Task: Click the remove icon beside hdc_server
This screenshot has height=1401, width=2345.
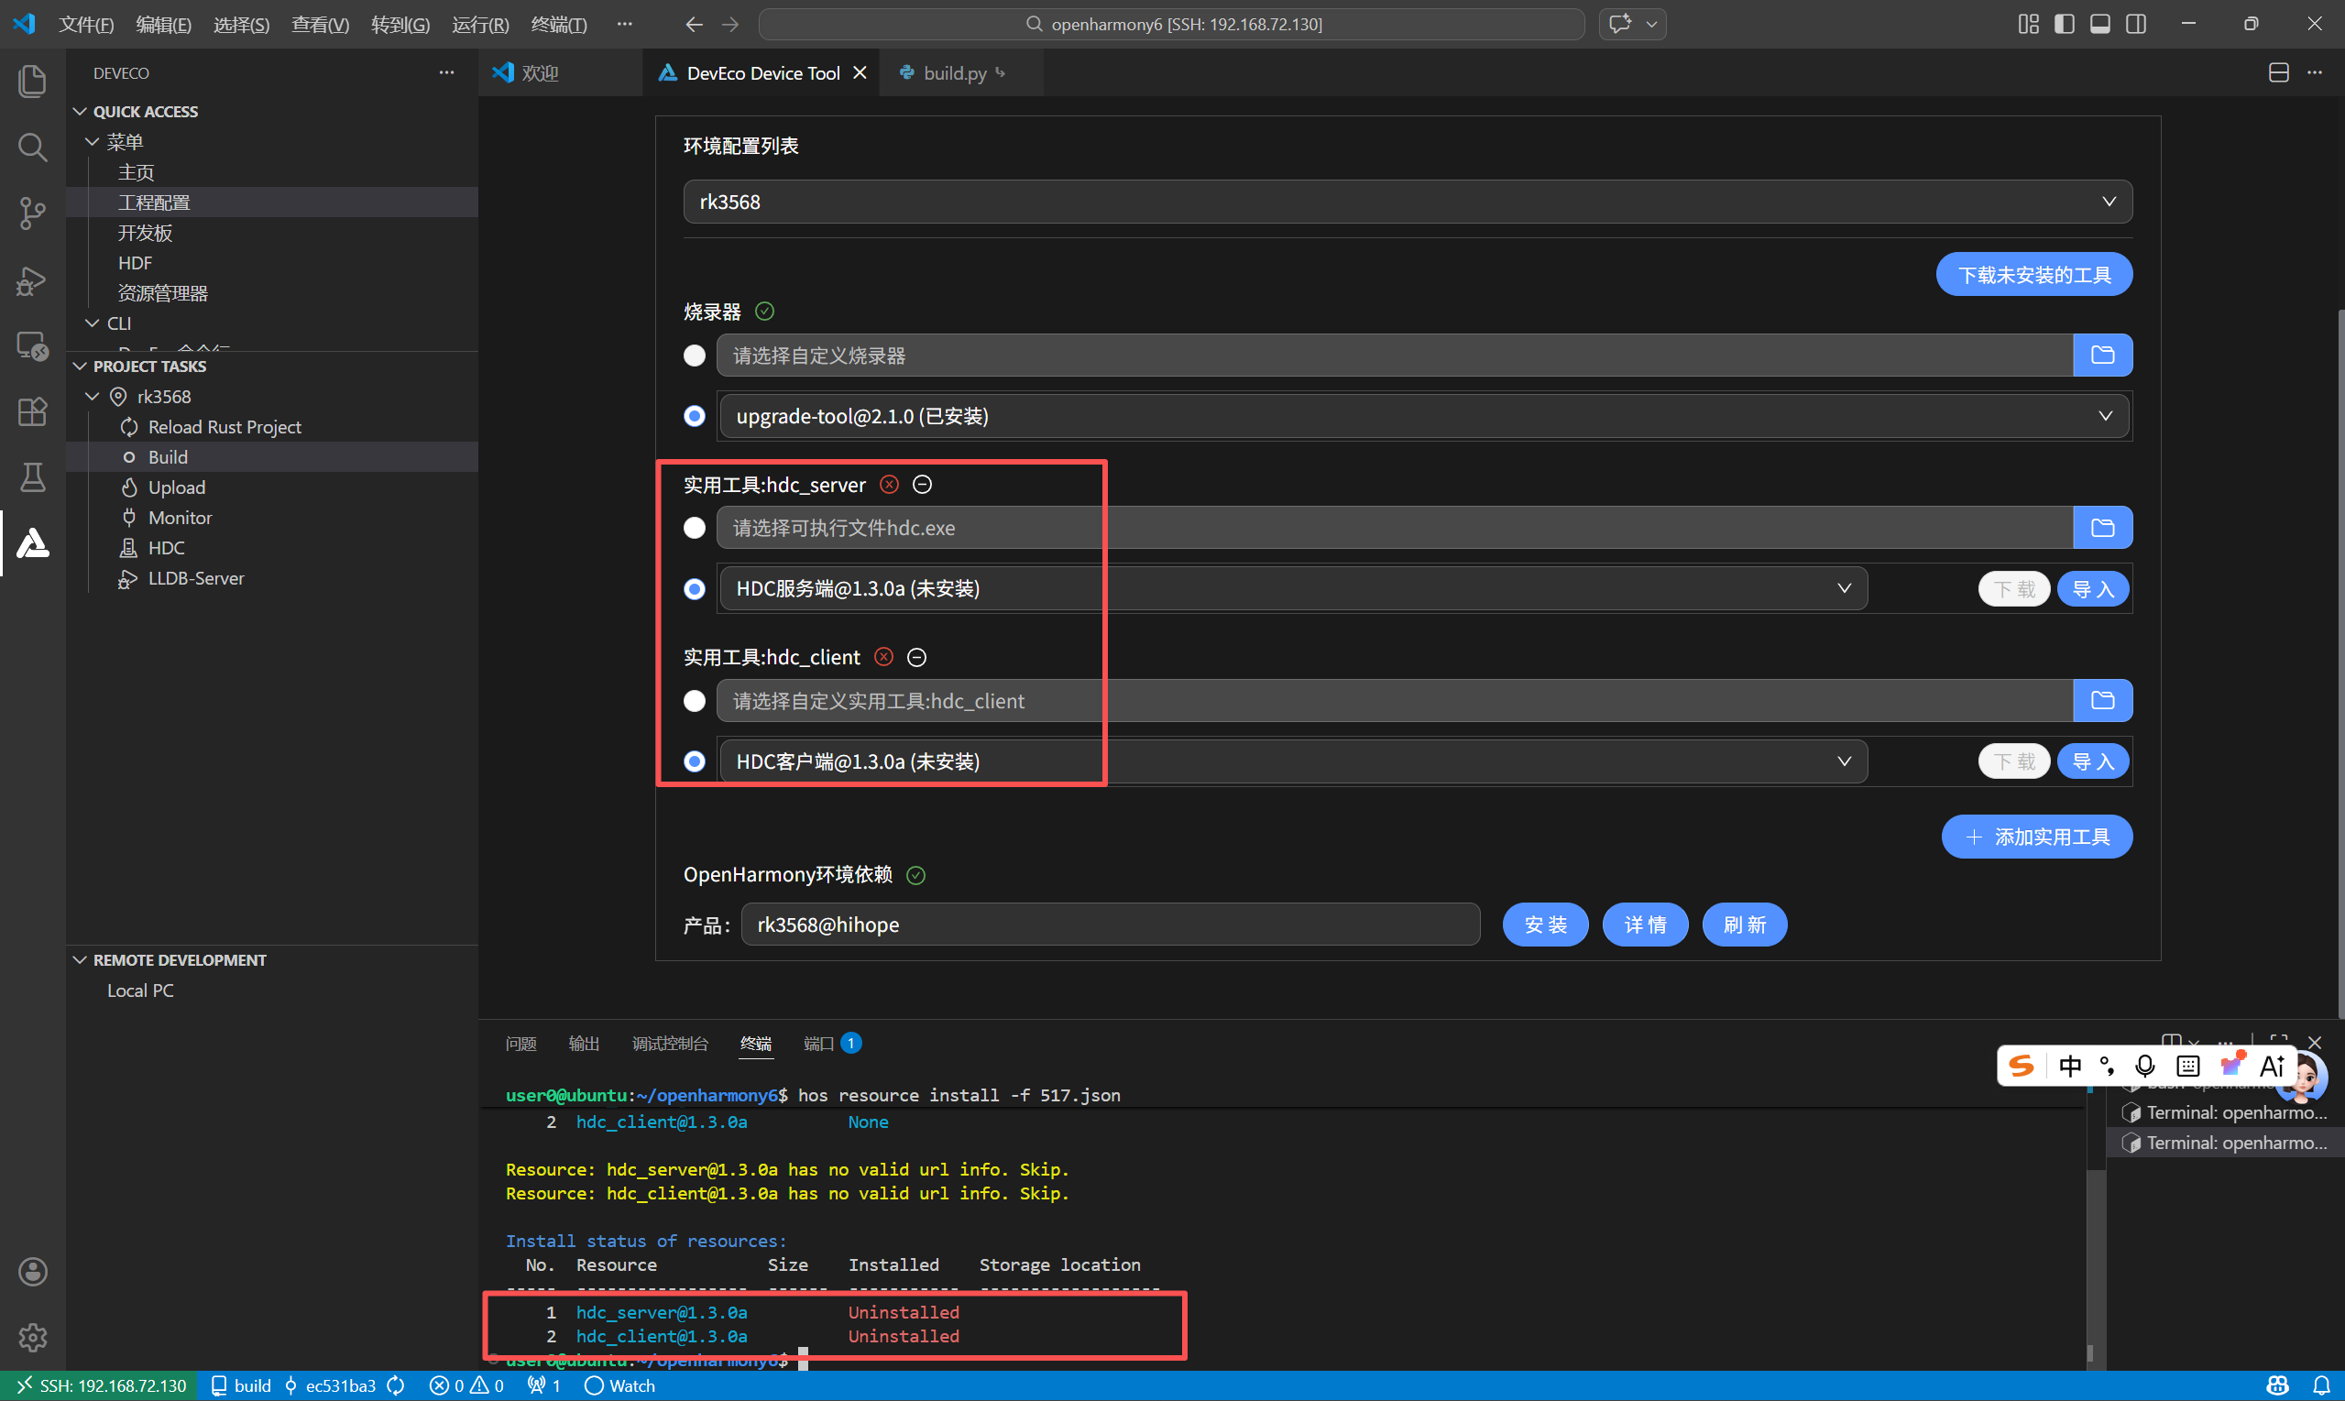Action: 921,485
